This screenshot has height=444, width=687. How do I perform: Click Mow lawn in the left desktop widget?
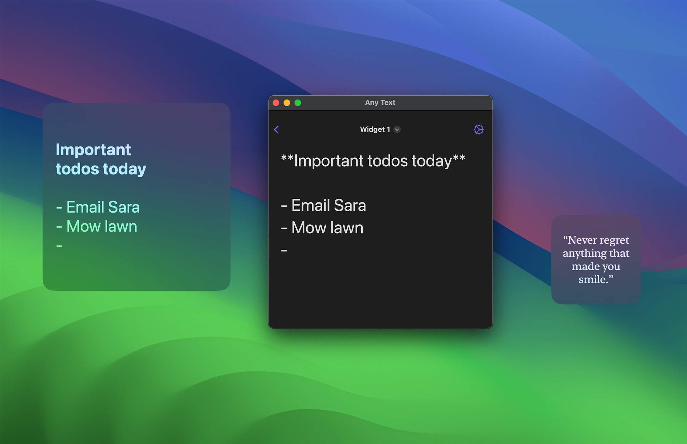96,225
